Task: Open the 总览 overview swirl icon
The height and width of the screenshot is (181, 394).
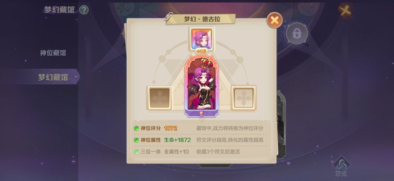Action: (341, 166)
